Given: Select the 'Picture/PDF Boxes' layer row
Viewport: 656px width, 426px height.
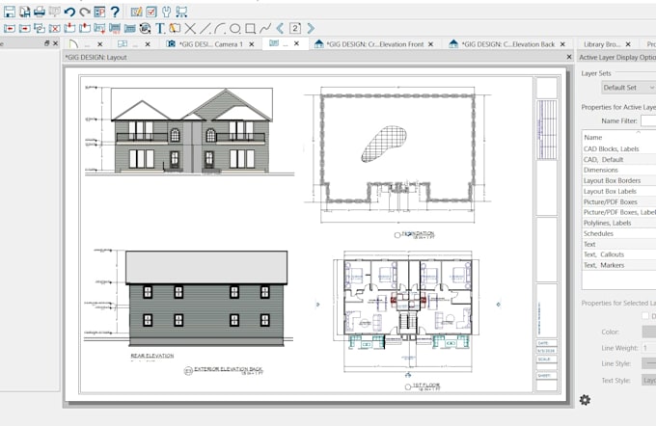Looking at the screenshot, I should tap(618, 201).
